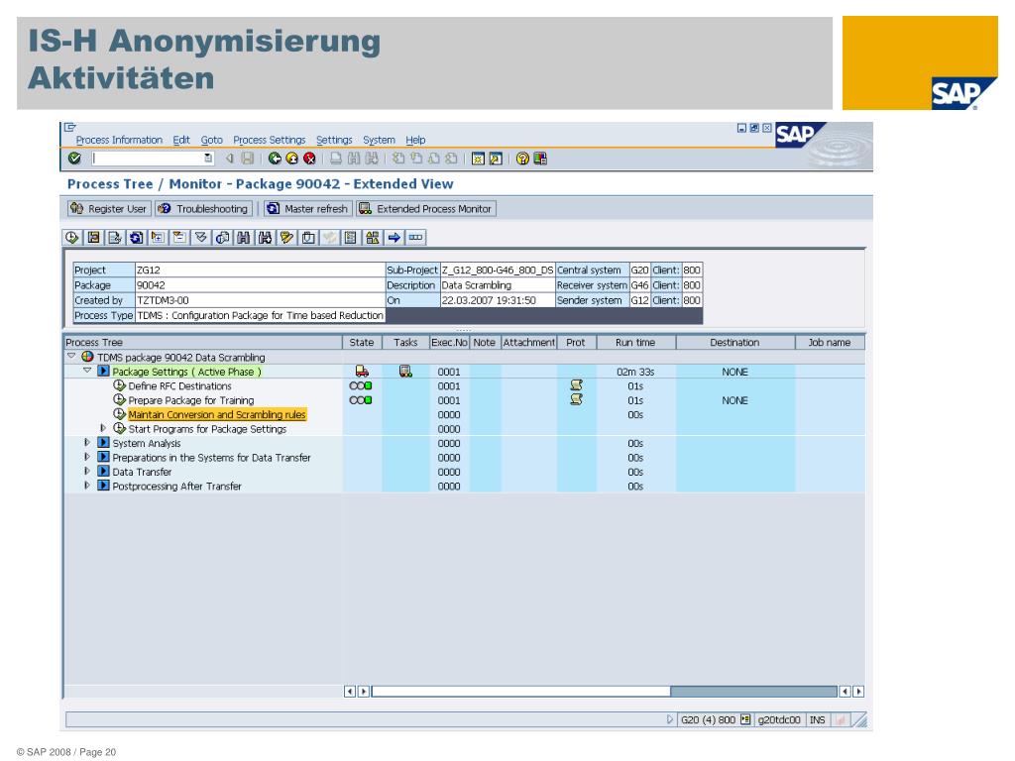Click the Expand subtree toolbar icon
Viewport: 1015px width, 761px height.
point(158,238)
